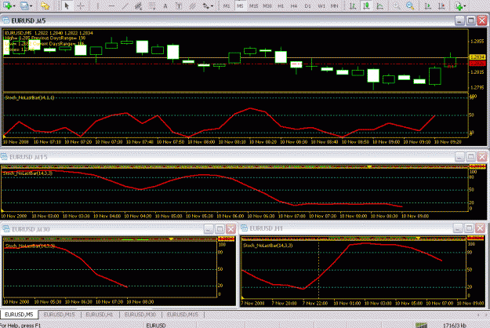Select the M30 timeframe button
Viewport: 490px width, 328px height.
[267, 5]
